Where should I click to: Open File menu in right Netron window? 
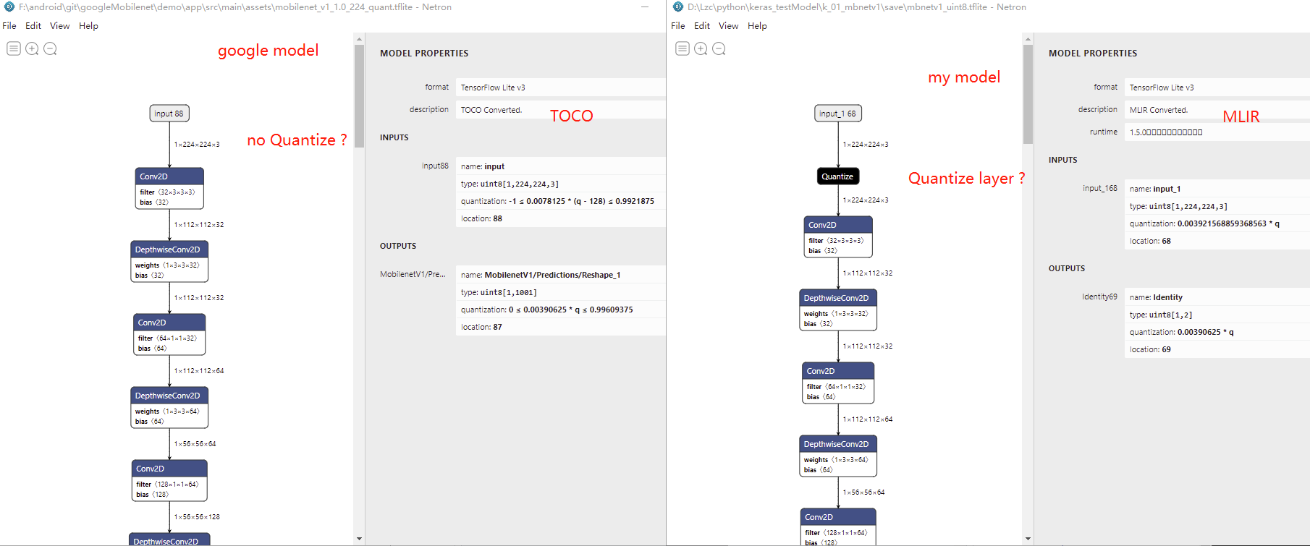(x=678, y=25)
